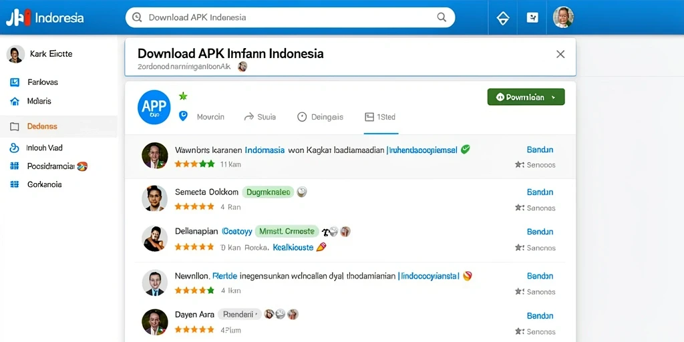Open Dellanapian reviewer avatar
This screenshot has width=684, height=342.
pyautogui.click(x=155, y=238)
